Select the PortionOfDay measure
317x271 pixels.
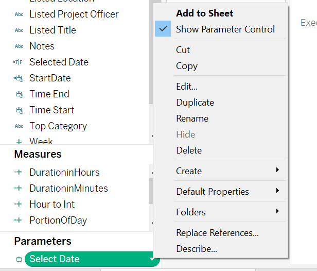pos(58,221)
